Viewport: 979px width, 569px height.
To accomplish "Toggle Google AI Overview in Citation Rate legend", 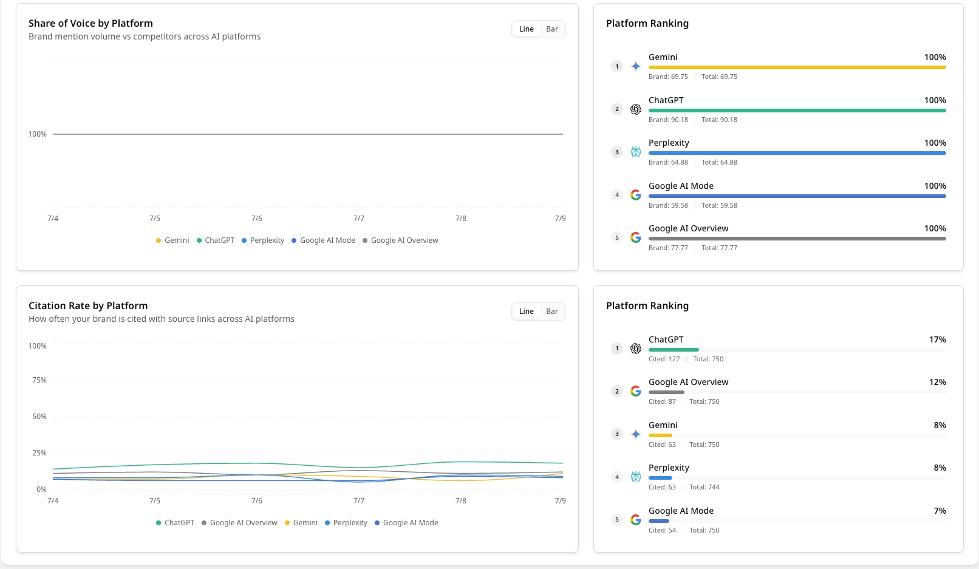I will point(239,523).
